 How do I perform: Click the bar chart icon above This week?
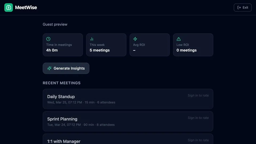pyautogui.click(x=92, y=39)
